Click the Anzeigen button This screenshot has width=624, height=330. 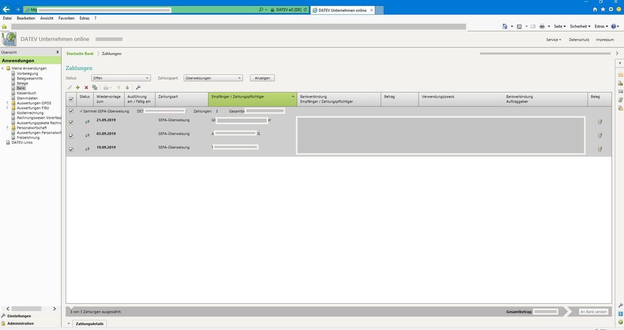(262, 78)
